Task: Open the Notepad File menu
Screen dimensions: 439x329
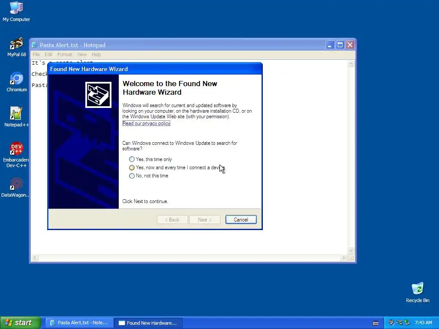Action: click(36, 54)
